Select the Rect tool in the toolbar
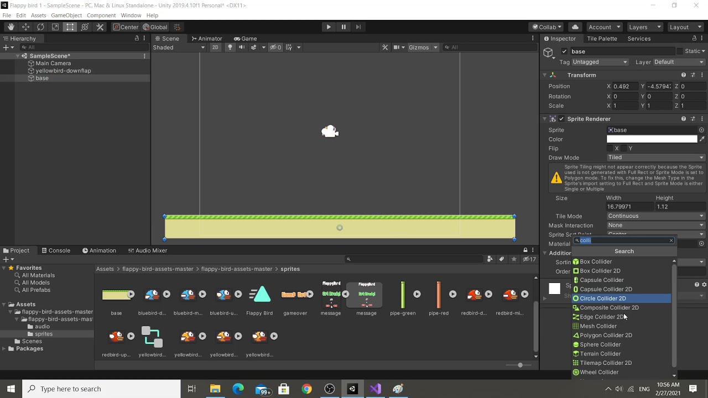Viewport: 708px width, 398px height. [70, 27]
